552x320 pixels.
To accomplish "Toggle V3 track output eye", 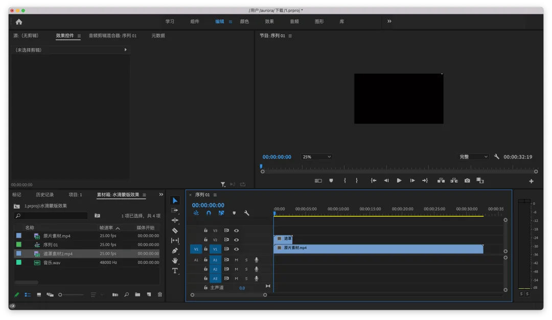I will (237, 231).
